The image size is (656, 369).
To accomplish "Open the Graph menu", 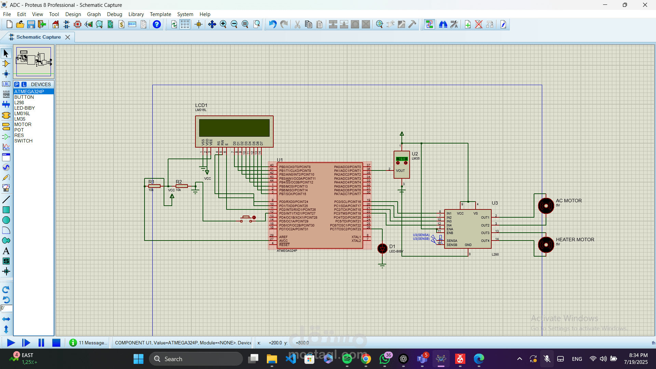I will coord(94,14).
